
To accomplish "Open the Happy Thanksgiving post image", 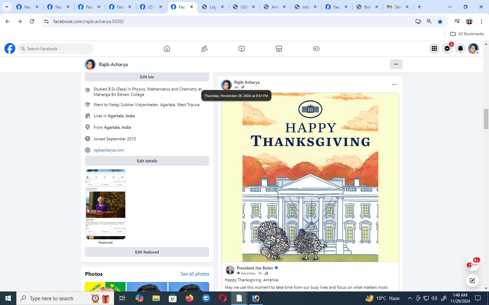I will (310, 177).
